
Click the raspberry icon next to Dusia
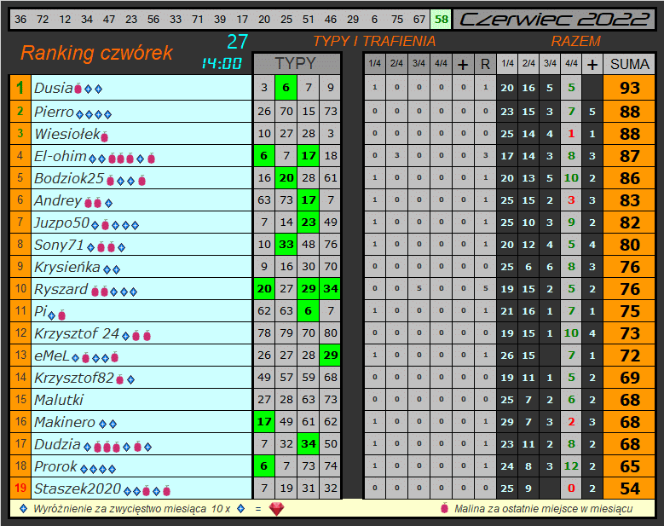(x=78, y=89)
